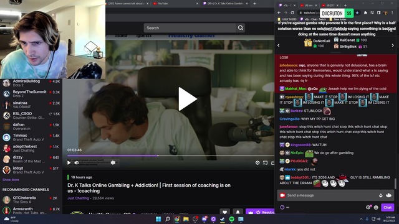Switch to the xQc chat tab in the right window
The width and height of the screenshot is (399, 224).
[x=287, y=5]
